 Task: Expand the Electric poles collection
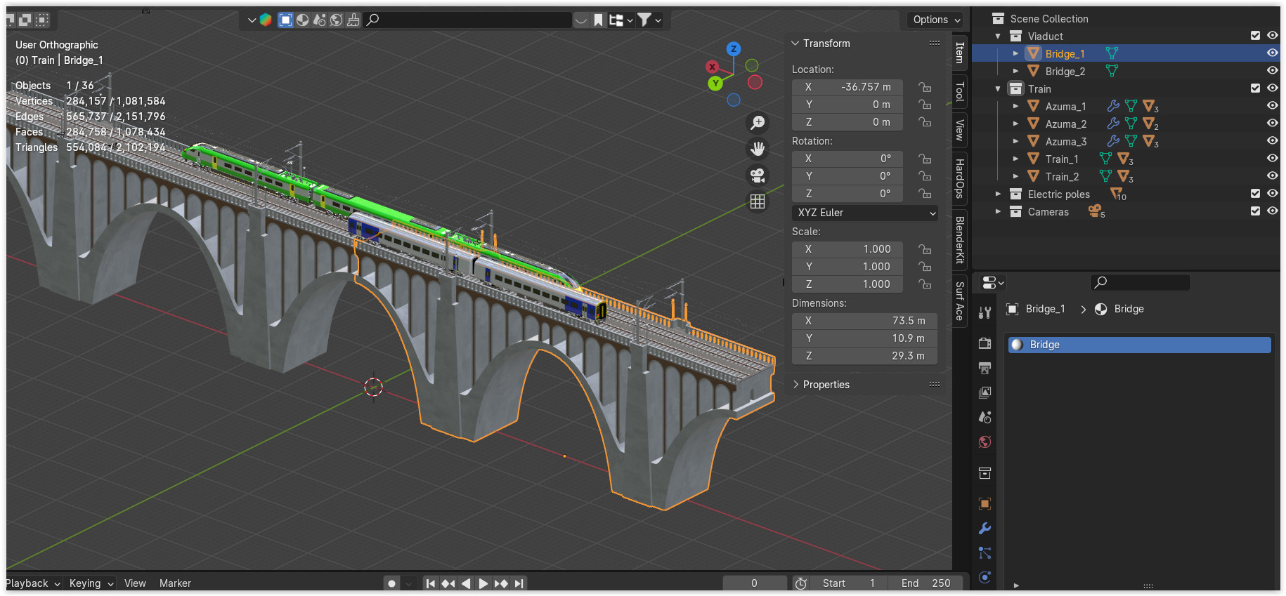[998, 194]
